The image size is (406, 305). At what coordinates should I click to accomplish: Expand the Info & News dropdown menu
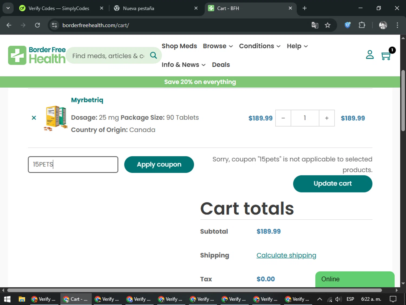pyautogui.click(x=184, y=65)
